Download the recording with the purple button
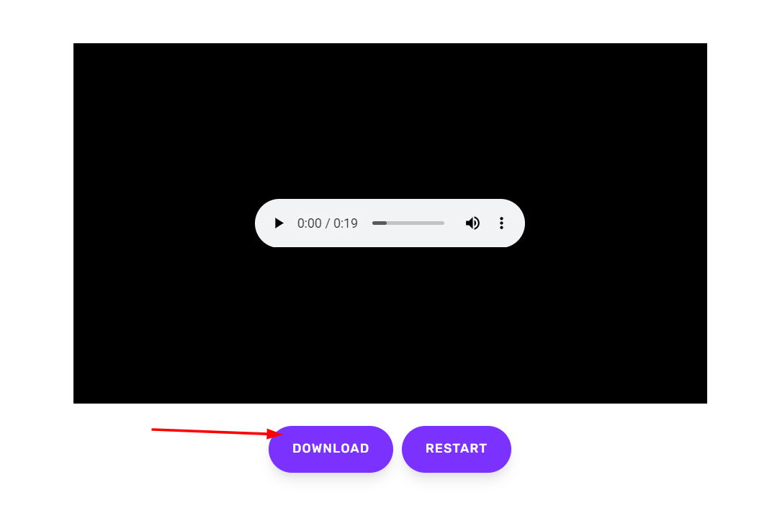 pos(331,449)
